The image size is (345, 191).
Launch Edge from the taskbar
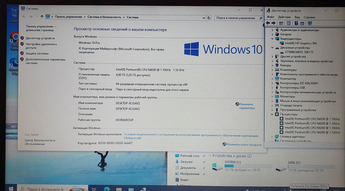point(107,189)
